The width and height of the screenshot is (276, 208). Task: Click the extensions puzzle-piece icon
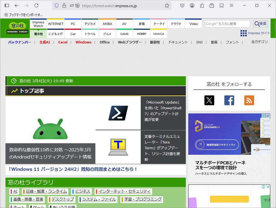(202, 5)
